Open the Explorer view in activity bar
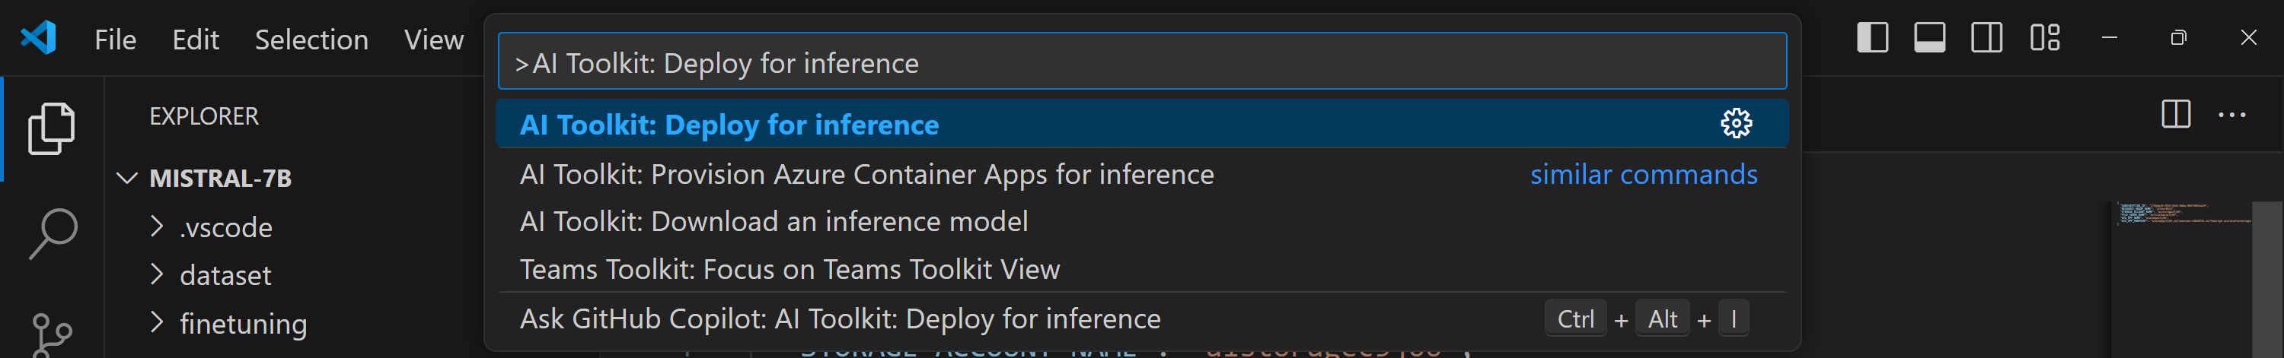The width and height of the screenshot is (2284, 358). tap(52, 128)
